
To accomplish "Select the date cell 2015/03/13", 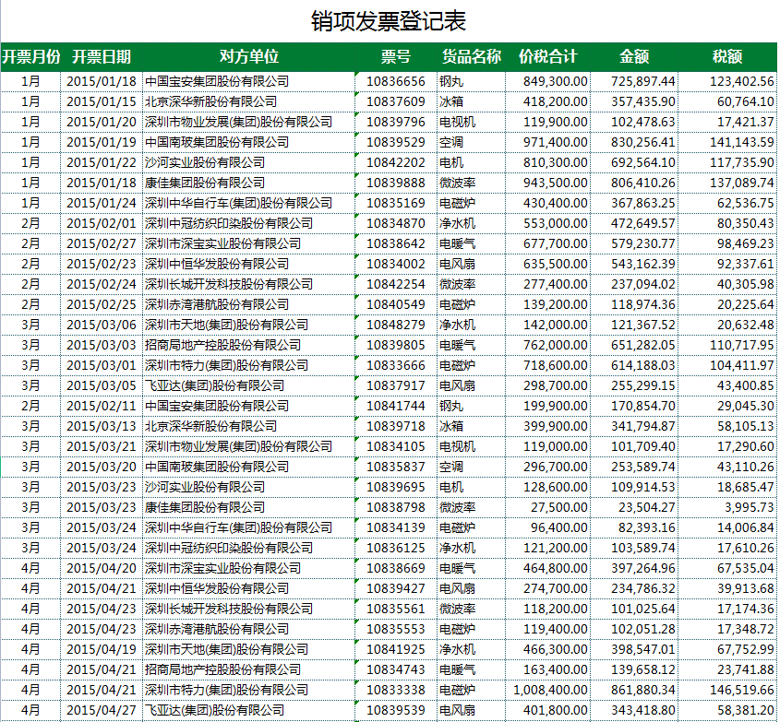I will (102, 426).
